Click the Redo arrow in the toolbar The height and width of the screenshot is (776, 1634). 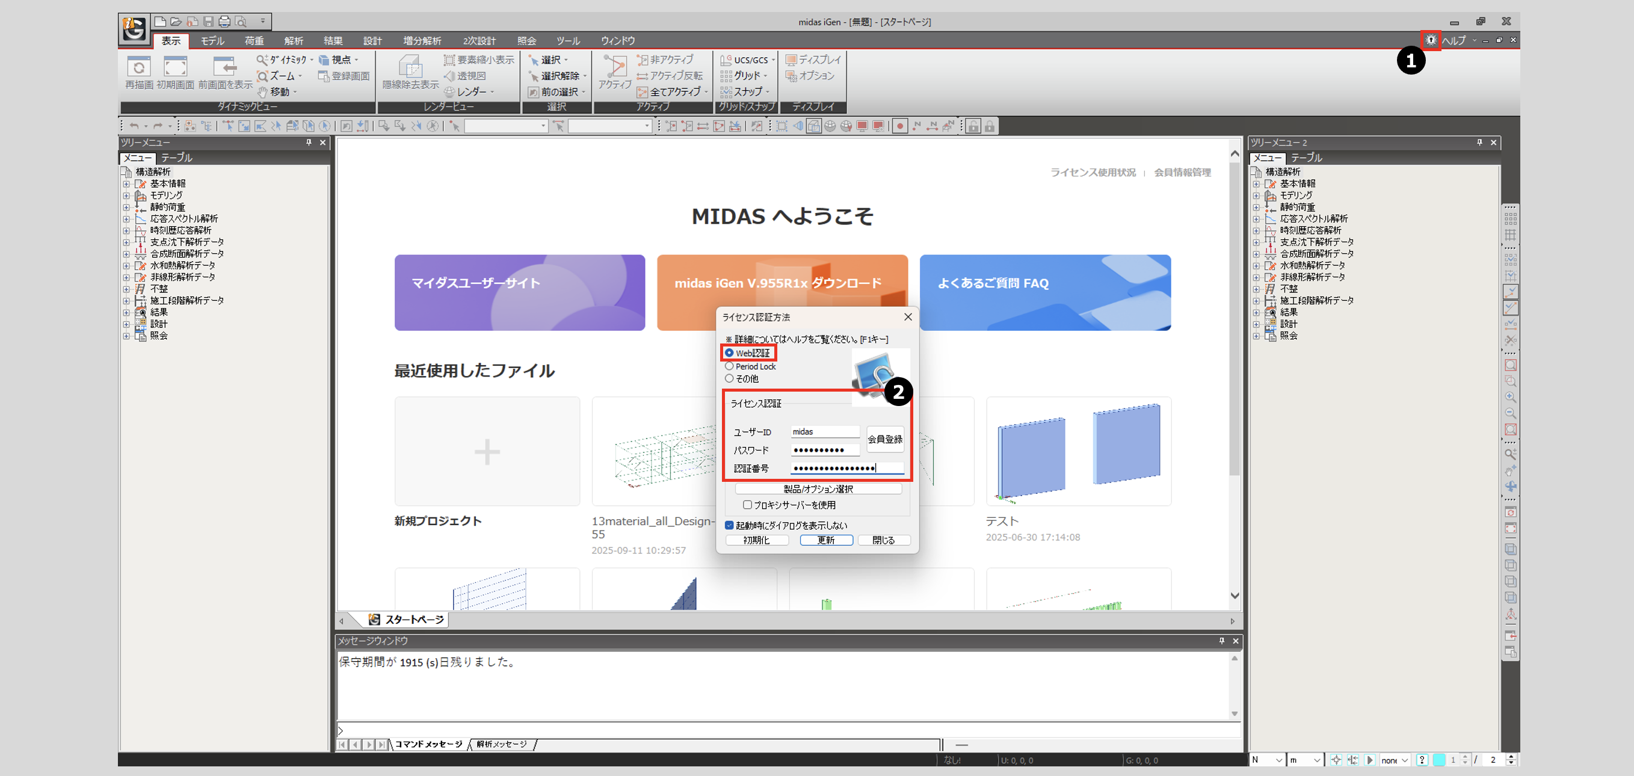pos(157,126)
